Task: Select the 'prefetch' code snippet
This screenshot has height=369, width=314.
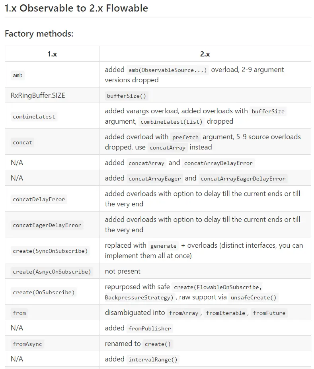Action: click(185, 138)
